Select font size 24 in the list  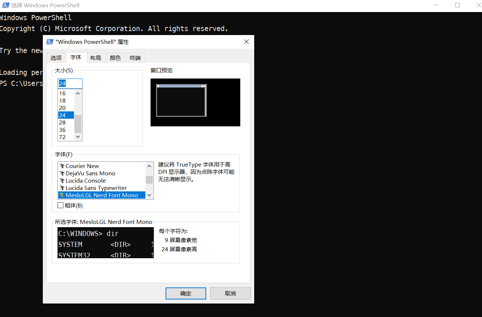click(66, 115)
